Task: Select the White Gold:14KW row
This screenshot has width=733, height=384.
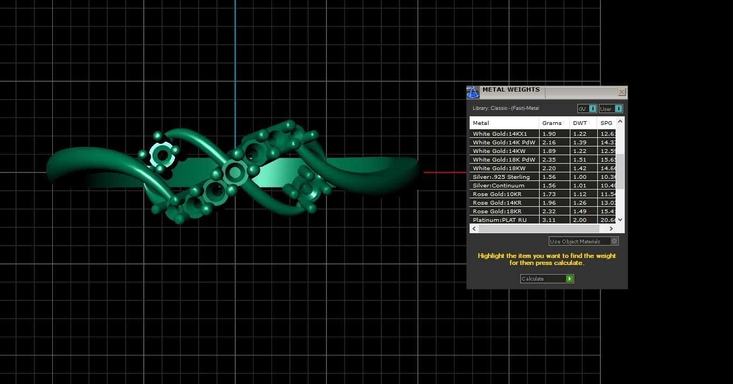Action: tap(543, 151)
